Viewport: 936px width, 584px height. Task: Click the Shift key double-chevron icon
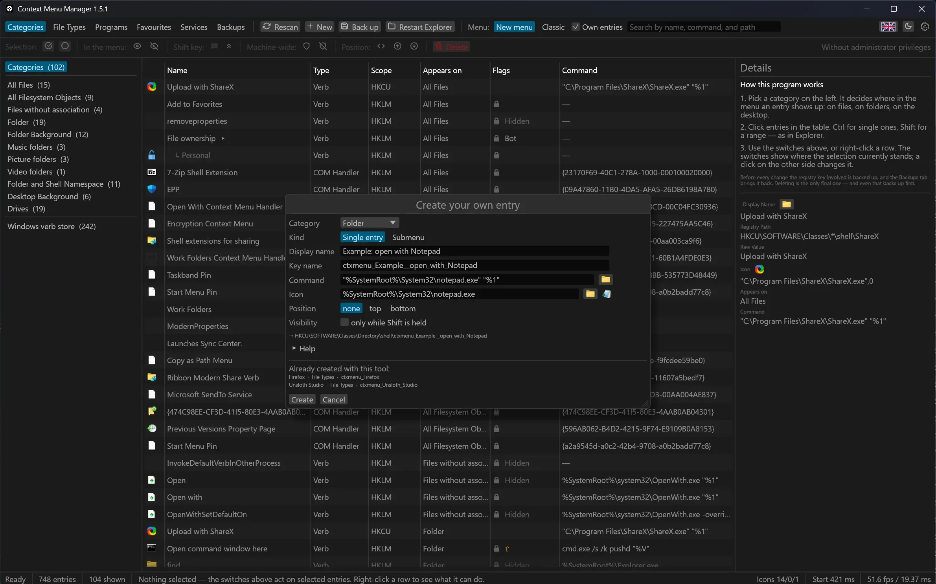click(x=229, y=46)
